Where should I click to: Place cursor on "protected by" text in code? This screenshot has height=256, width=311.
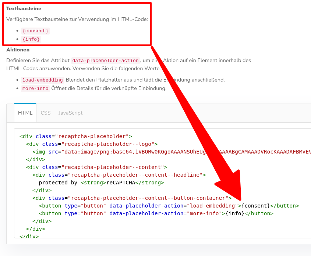click(58, 183)
